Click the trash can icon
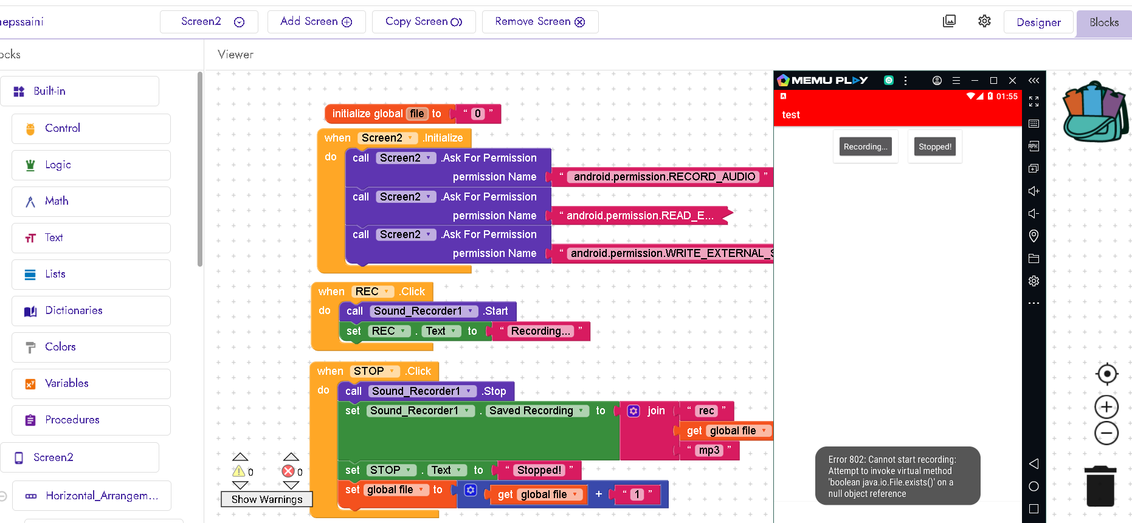Image resolution: width=1132 pixels, height=523 pixels. coord(1100,486)
